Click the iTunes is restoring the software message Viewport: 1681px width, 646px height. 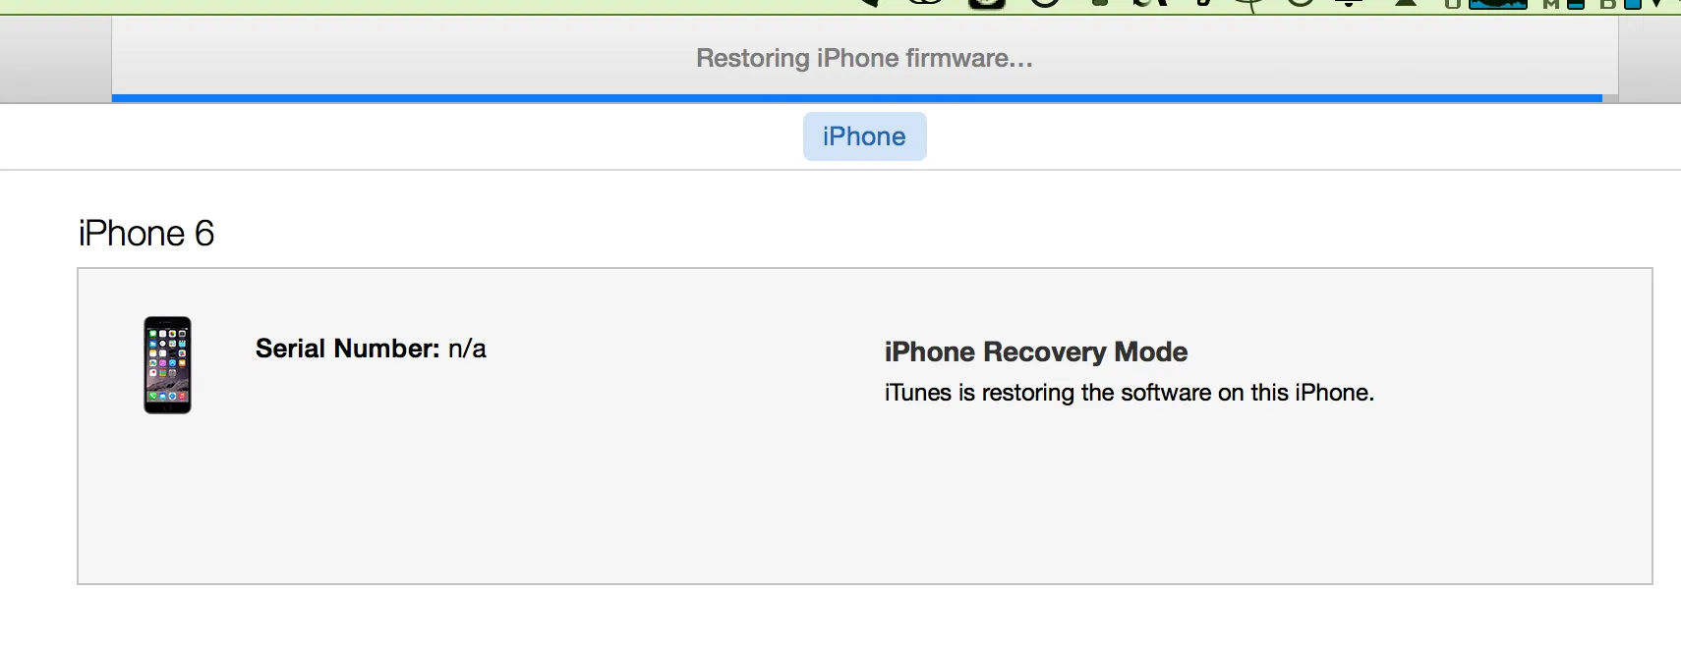point(1129,393)
